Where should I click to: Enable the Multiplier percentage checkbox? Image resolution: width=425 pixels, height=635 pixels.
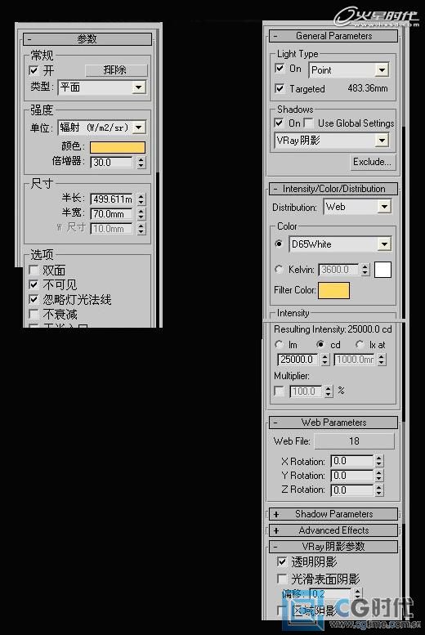pos(280,391)
